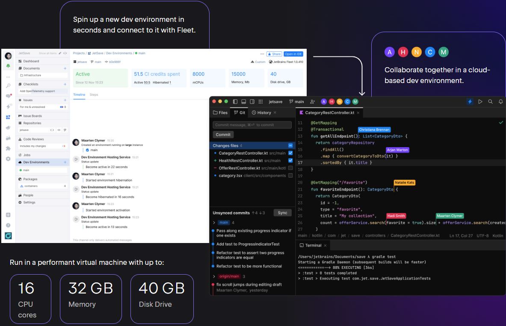This screenshot has height=326, width=506.
Task: Open administration gear icon in Space sidebar
Action: pos(9,159)
